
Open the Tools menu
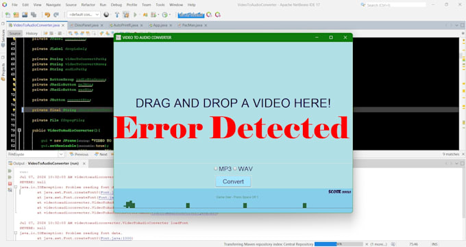160,5
